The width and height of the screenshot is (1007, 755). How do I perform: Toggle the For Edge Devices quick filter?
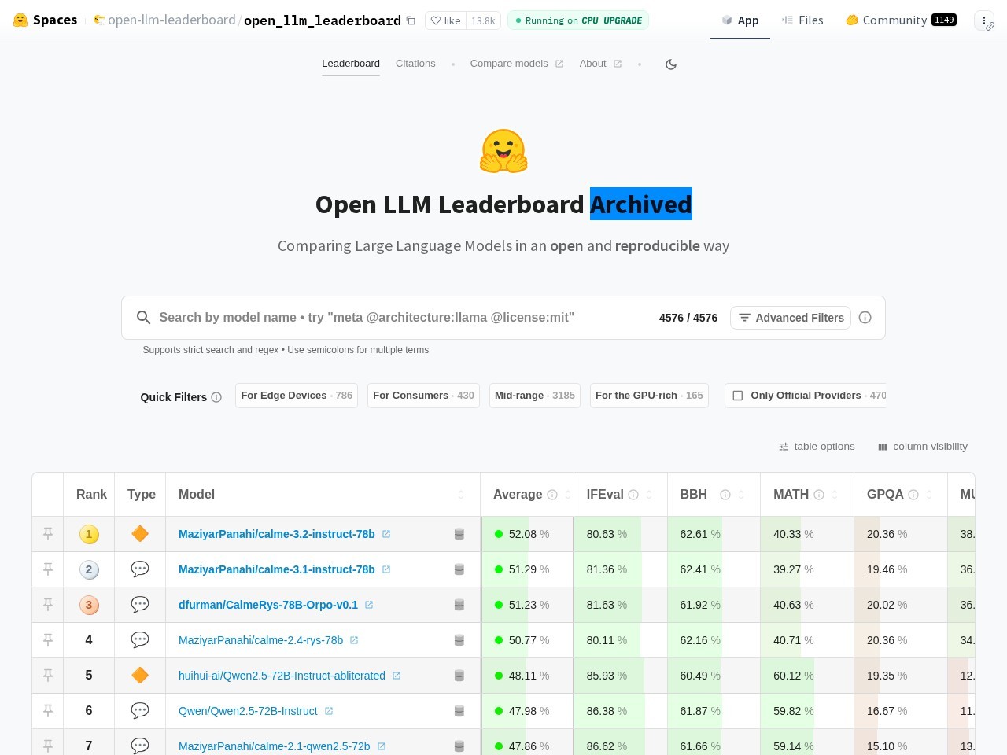[296, 396]
